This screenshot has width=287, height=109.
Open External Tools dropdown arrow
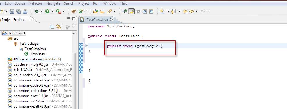point(64,12)
